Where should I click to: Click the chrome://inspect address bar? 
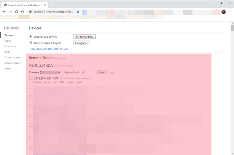point(60,12)
